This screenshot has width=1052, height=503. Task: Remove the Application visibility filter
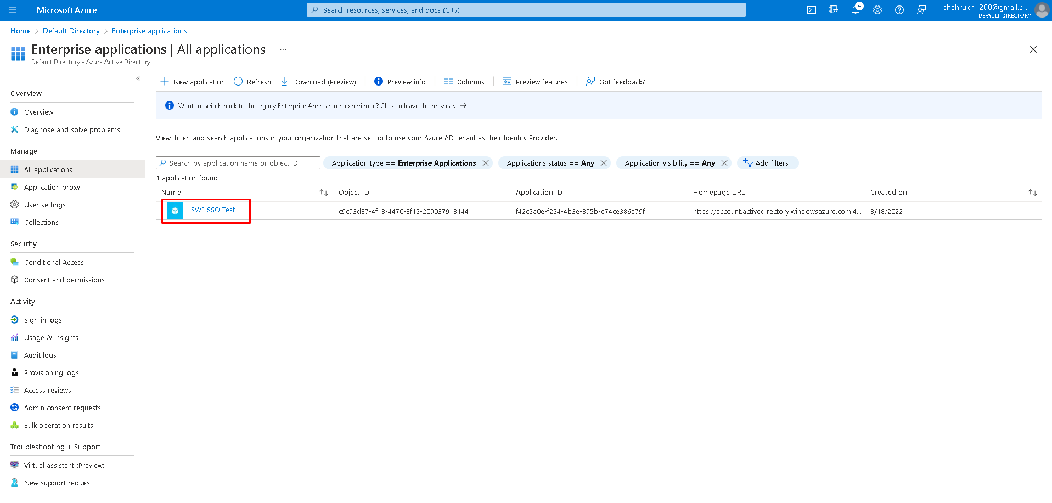pos(724,163)
